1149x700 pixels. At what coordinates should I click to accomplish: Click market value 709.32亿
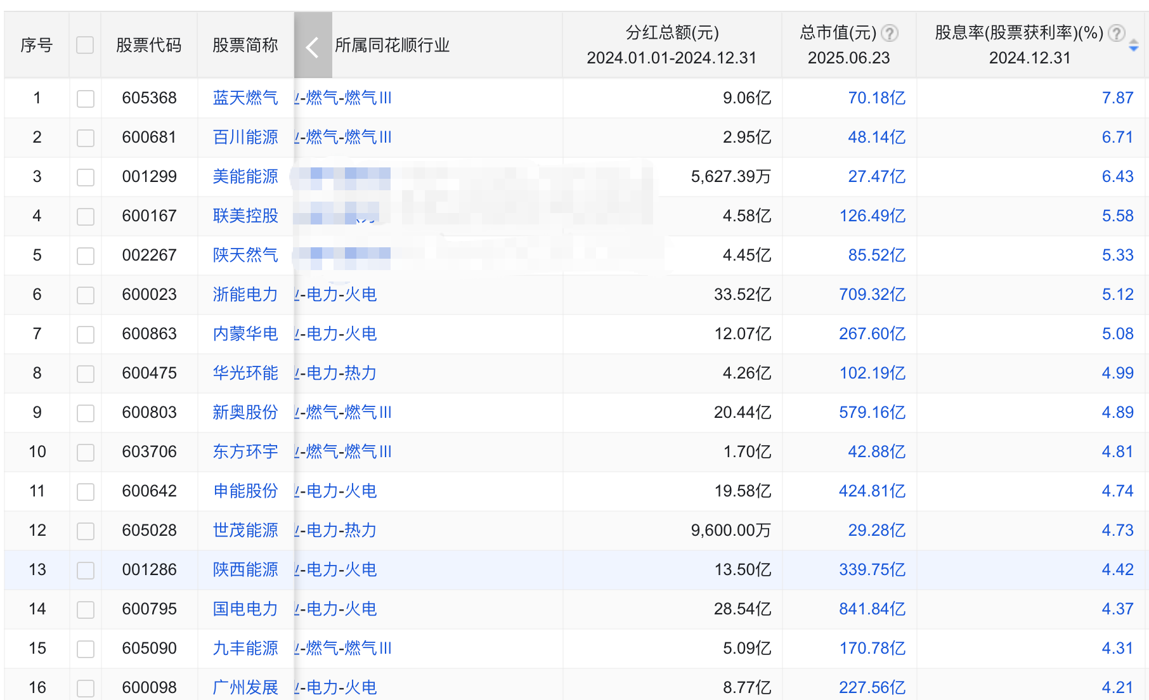pos(873,294)
